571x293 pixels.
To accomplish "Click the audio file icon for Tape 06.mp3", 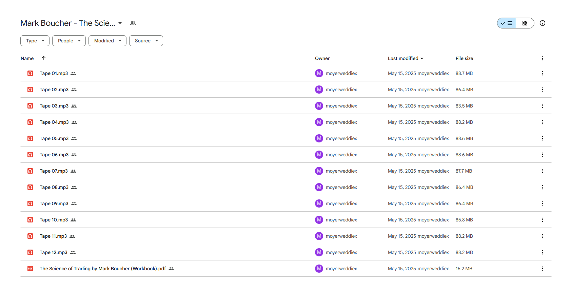I will click(x=30, y=155).
